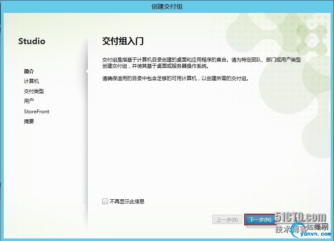Select the 简介 step in the sidebar
Screen dimensions: 334x241
tap(29, 71)
